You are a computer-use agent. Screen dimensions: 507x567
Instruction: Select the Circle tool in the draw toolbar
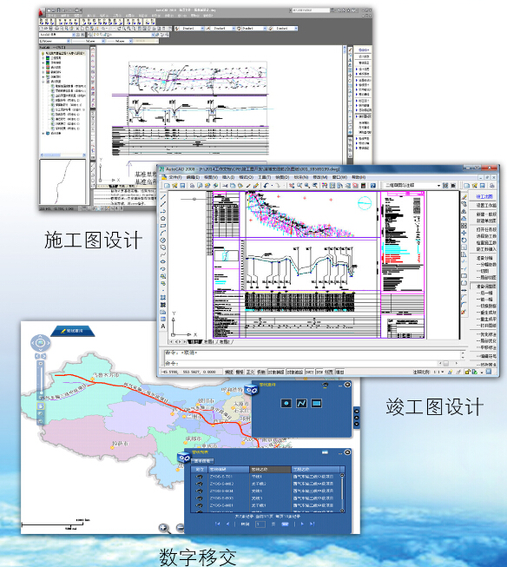coord(163,241)
